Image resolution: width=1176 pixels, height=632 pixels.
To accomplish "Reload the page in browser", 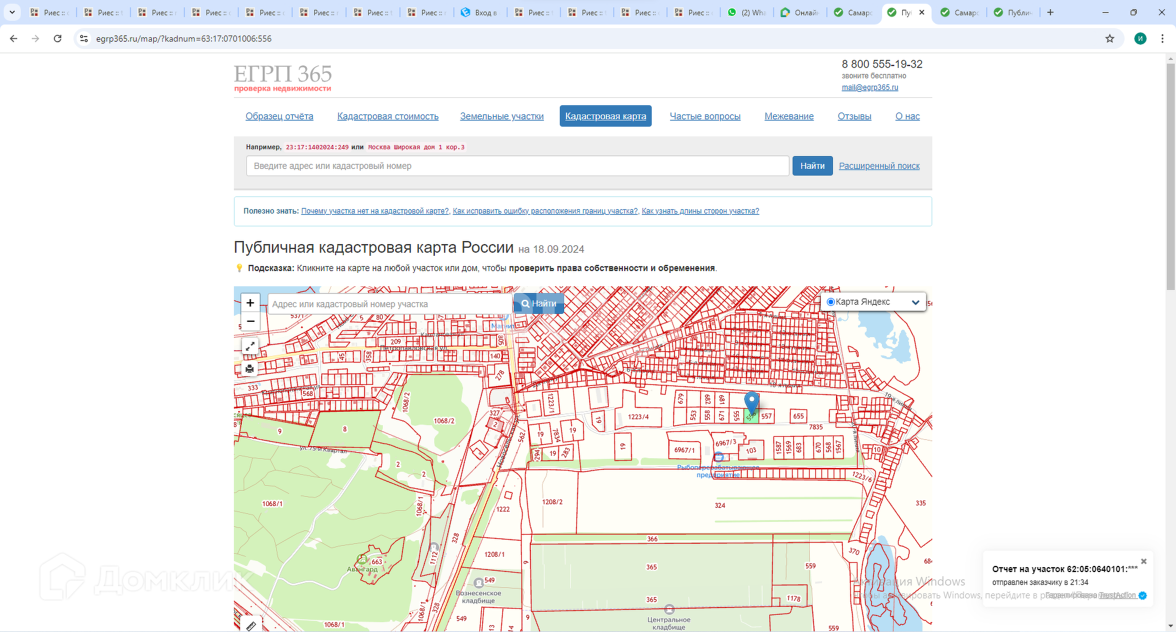I will [58, 39].
